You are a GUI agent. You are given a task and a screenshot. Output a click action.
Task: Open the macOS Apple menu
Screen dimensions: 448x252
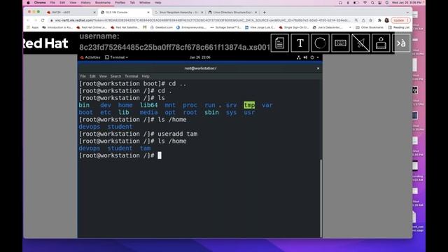[28, 3]
